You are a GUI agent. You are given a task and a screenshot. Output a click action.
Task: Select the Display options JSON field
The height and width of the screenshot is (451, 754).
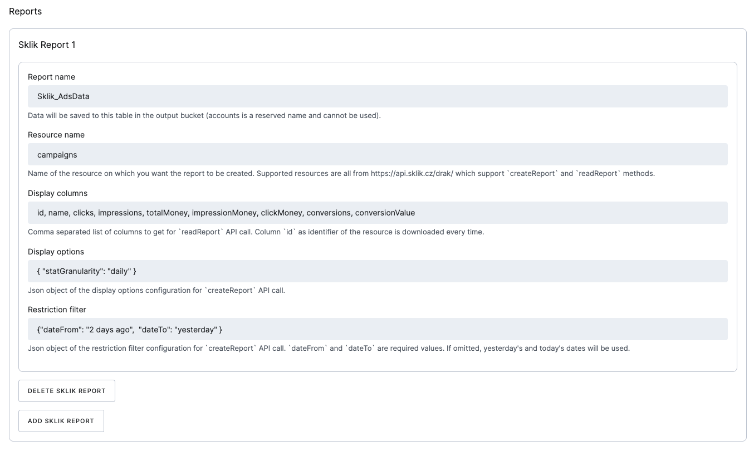point(378,271)
